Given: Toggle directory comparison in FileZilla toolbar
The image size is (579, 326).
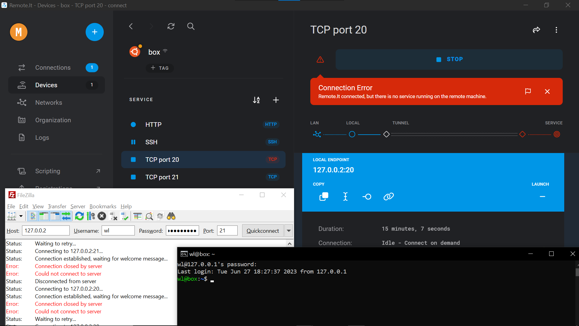Looking at the screenshot, I should coord(149,216).
